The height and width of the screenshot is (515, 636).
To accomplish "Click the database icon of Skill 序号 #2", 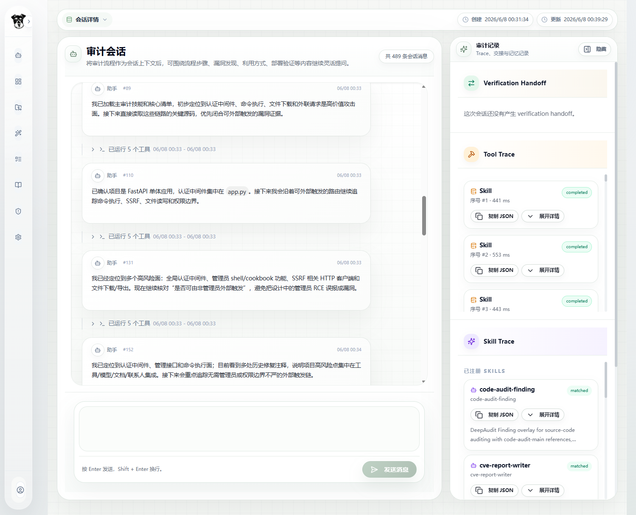I will (x=473, y=246).
